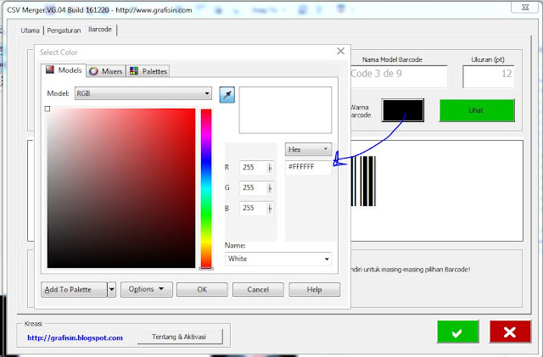
Task: Open the Palettes tab
Action: 148,71
